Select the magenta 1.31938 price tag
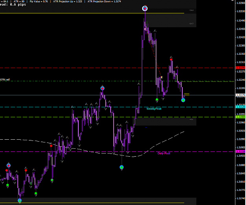Viewport: 246px width, 205px height. (x=240, y=151)
